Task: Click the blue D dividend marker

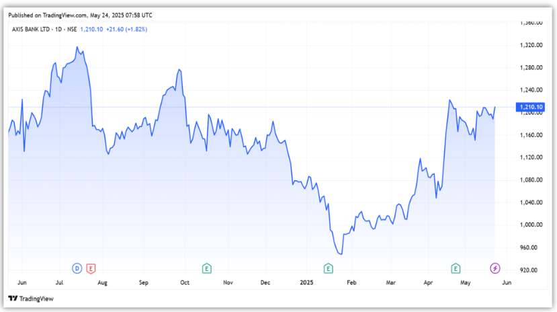Action: click(x=77, y=268)
